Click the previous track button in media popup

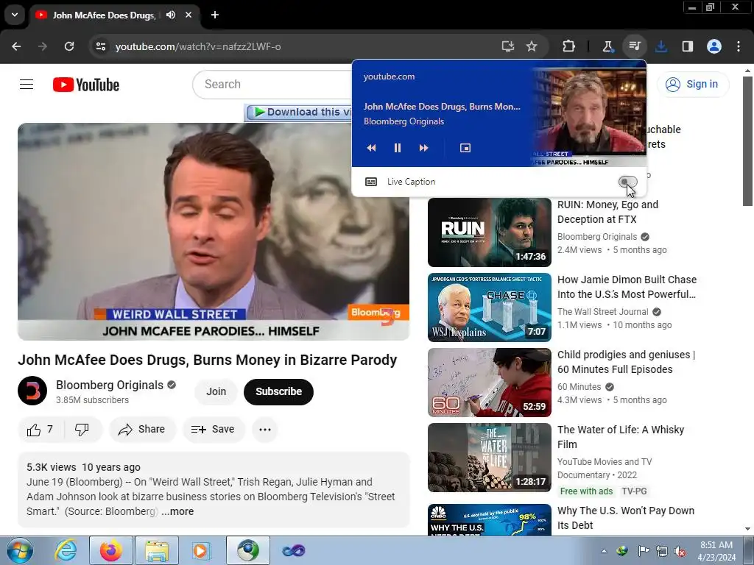pos(371,148)
